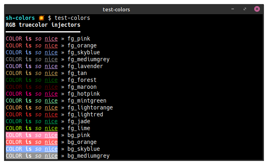Click the label fg_mediumgrey
Viewport: 268px width, 165px height.
pos(89,59)
